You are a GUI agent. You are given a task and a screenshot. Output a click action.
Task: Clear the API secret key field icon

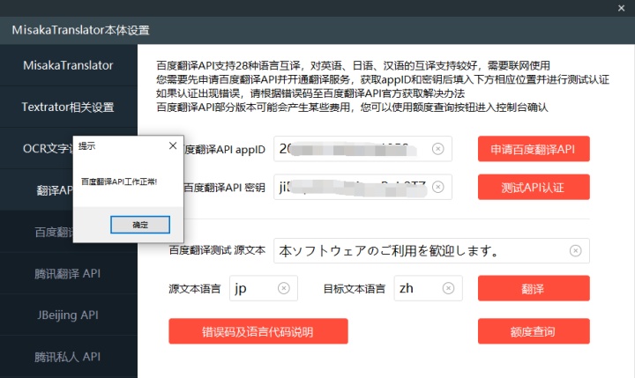(x=437, y=187)
